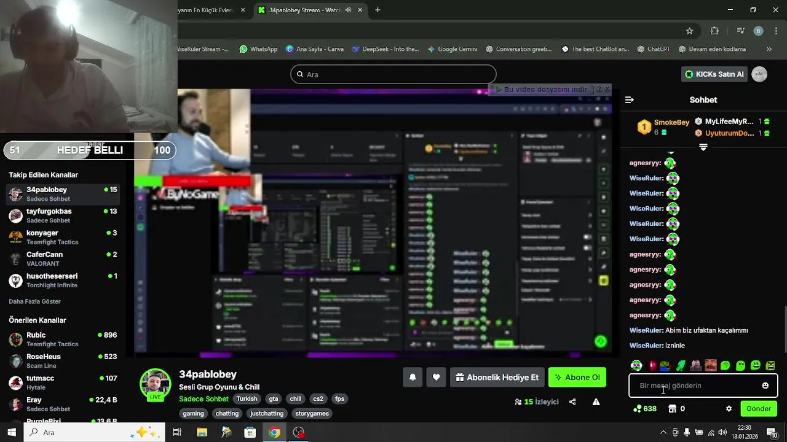Viewport: 787px width, 442px height.
Task: Expand Daha Fazla Göster in sidebar
Action: (34, 301)
